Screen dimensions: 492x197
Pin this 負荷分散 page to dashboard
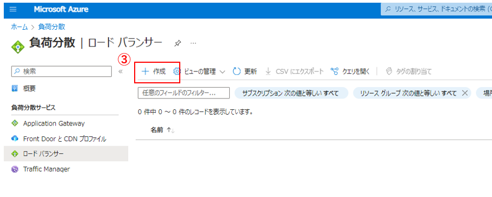[x=178, y=43]
